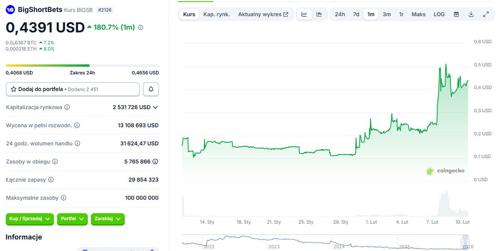Image resolution: width=496 pixels, height=251 pixels.
Task: Open info icon beside Zasoby w obiegu label
Action: pyautogui.click(x=55, y=162)
